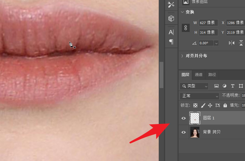Open the rotation angle dropdown

(216, 43)
